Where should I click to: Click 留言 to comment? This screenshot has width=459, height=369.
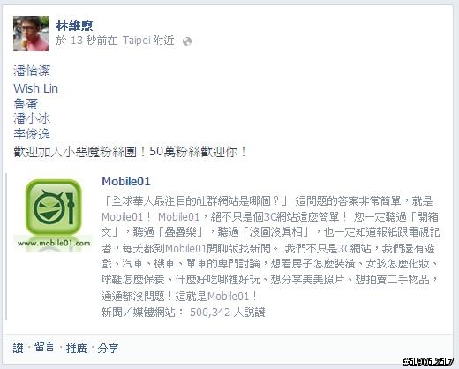point(44,347)
